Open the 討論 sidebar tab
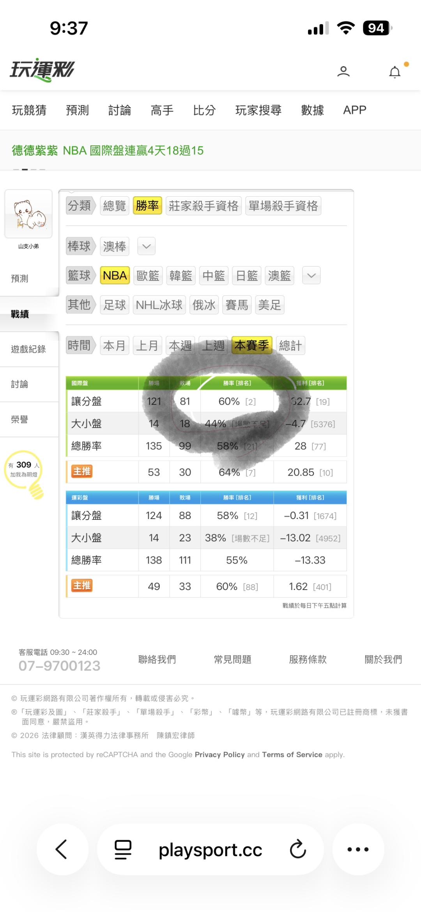421x912 pixels. point(29,384)
